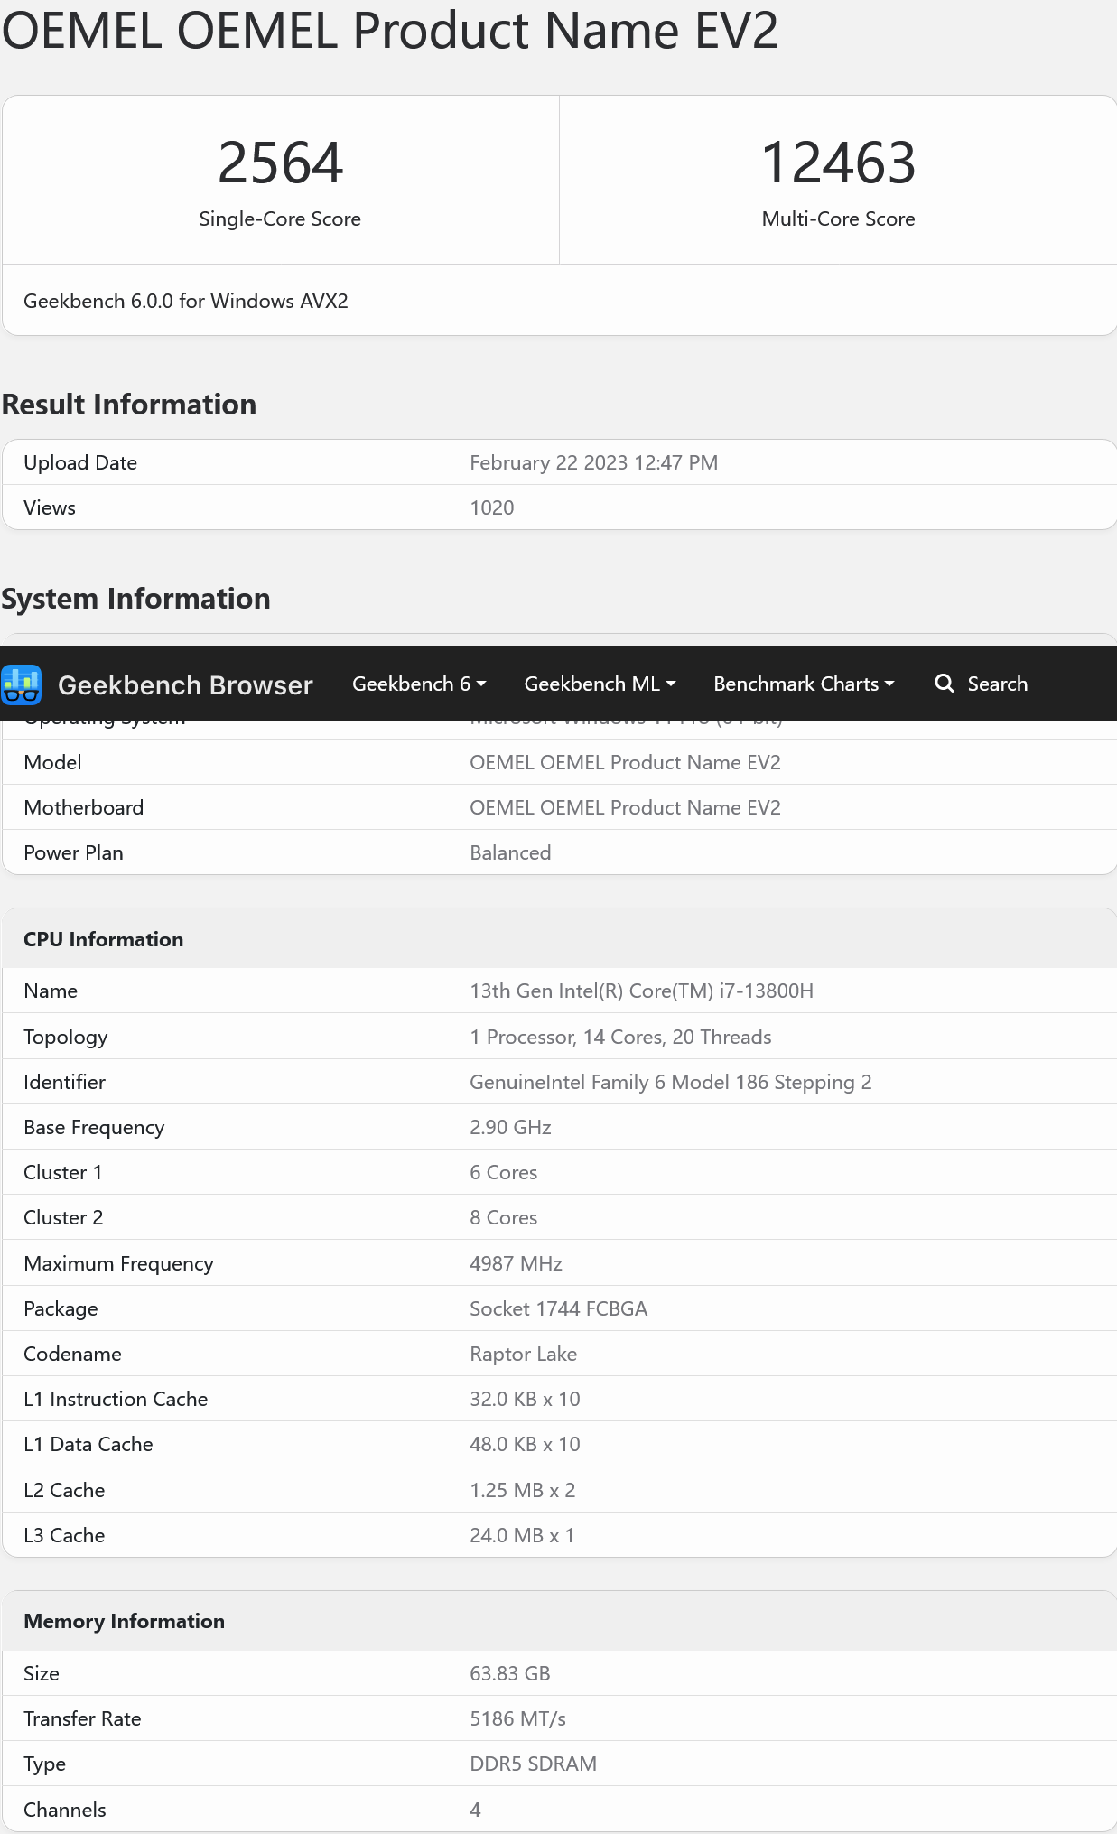The height and width of the screenshot is (1834, 1117).
Task: Click the L3 Cache value 24.0 MB x 1
Action: [522, 1535]
